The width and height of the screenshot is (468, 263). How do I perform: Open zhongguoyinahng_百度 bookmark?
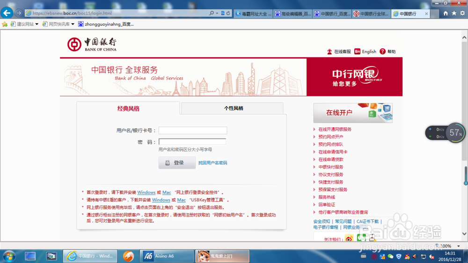coord(106,24)
